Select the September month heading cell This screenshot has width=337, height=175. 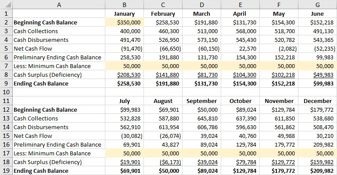coord(201,101)
